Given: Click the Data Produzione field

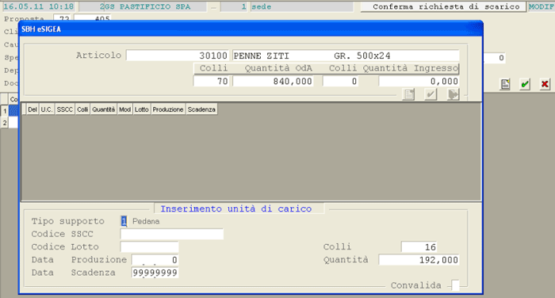Looking at the screenshot, I should tap(155, 260).
